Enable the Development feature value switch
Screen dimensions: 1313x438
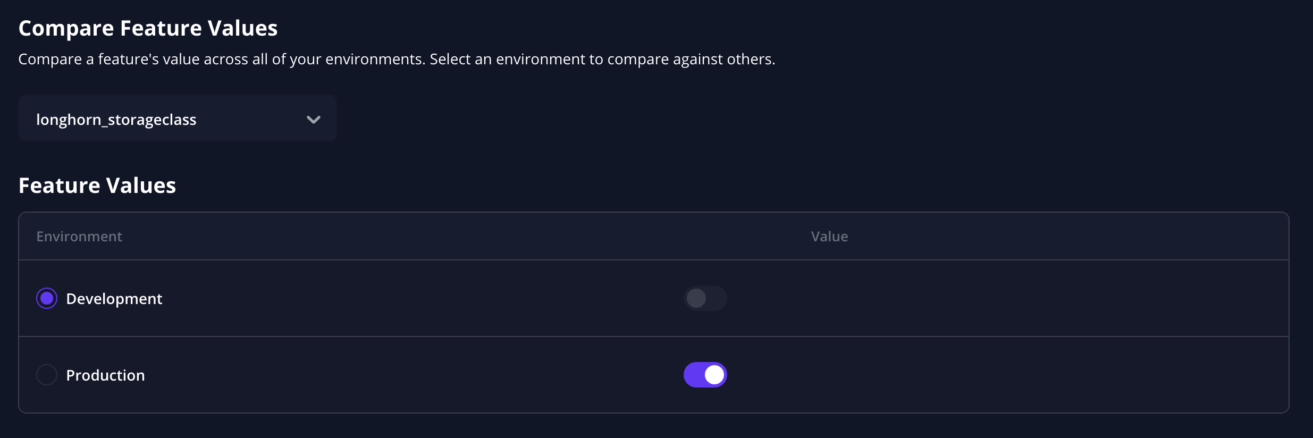(x=705, y=298)
